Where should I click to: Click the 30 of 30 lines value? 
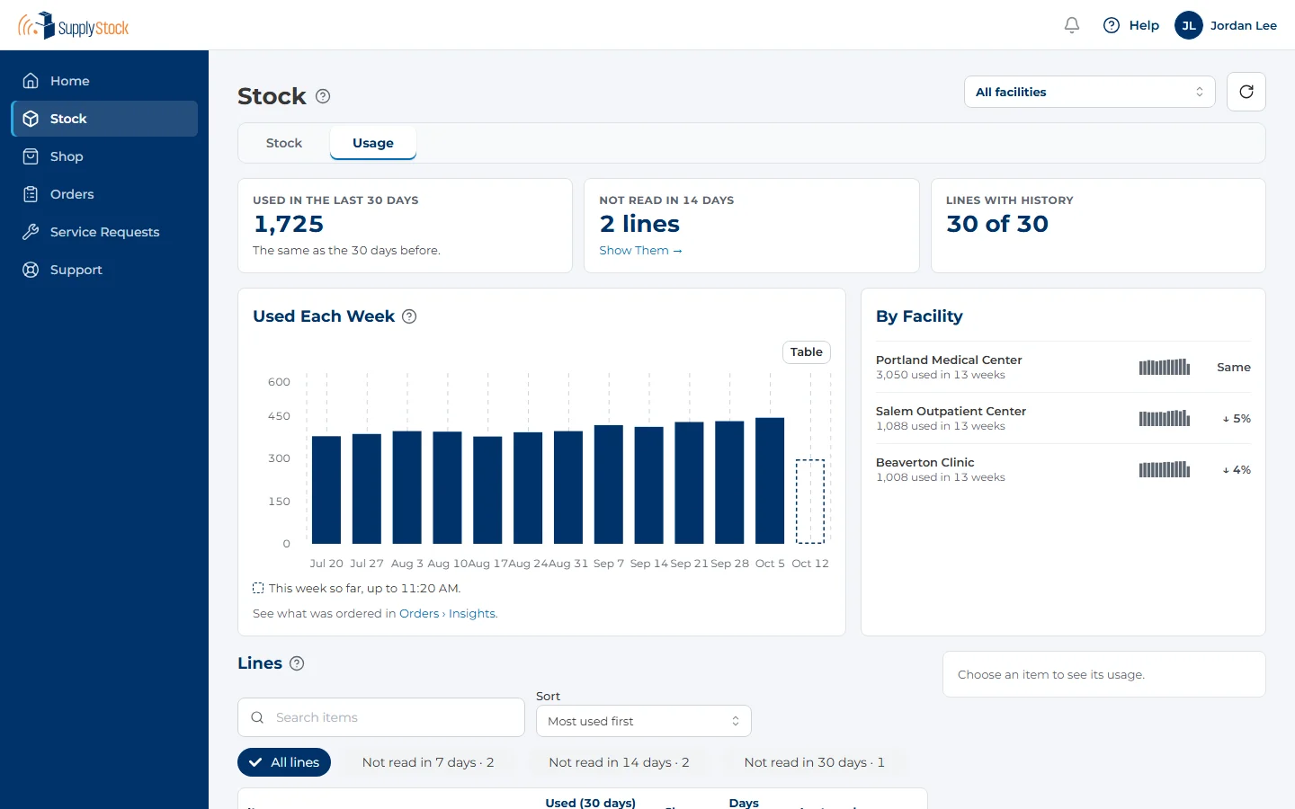point(997,224)
